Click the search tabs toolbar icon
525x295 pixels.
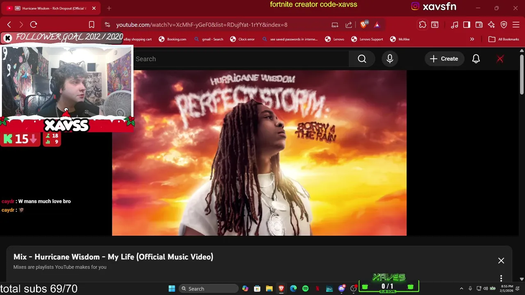pos(435,25)
